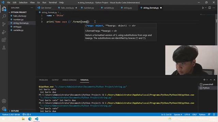Change encoding via UTF-8 indicator

[187, 115]
